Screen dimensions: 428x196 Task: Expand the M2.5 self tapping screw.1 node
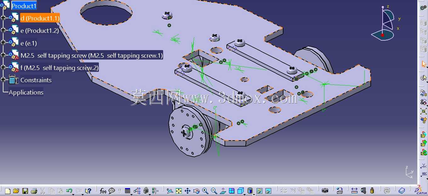click(x=3, y=55)
